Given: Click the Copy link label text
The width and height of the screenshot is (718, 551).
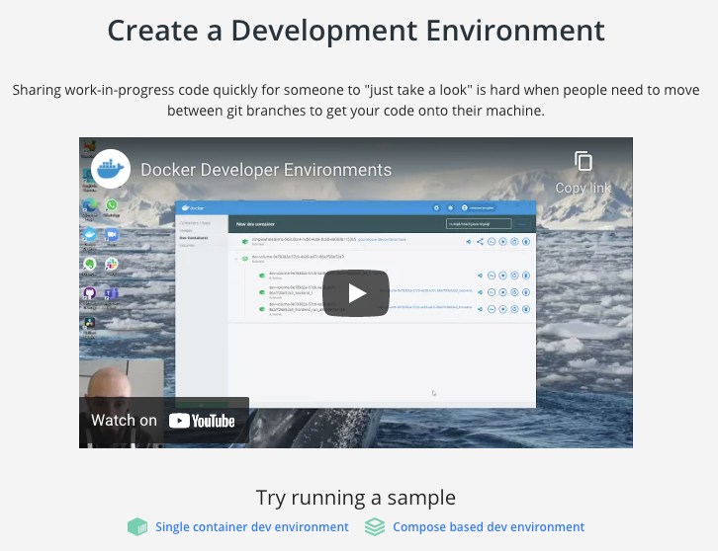Looking at the screenshot, I should (x=583, y=188).
